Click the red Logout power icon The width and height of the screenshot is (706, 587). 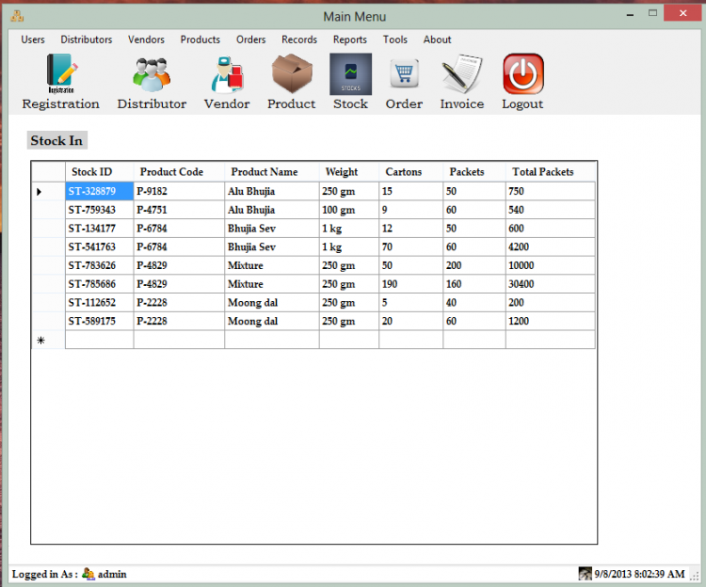pyautogui.click(x=522, y=74)
